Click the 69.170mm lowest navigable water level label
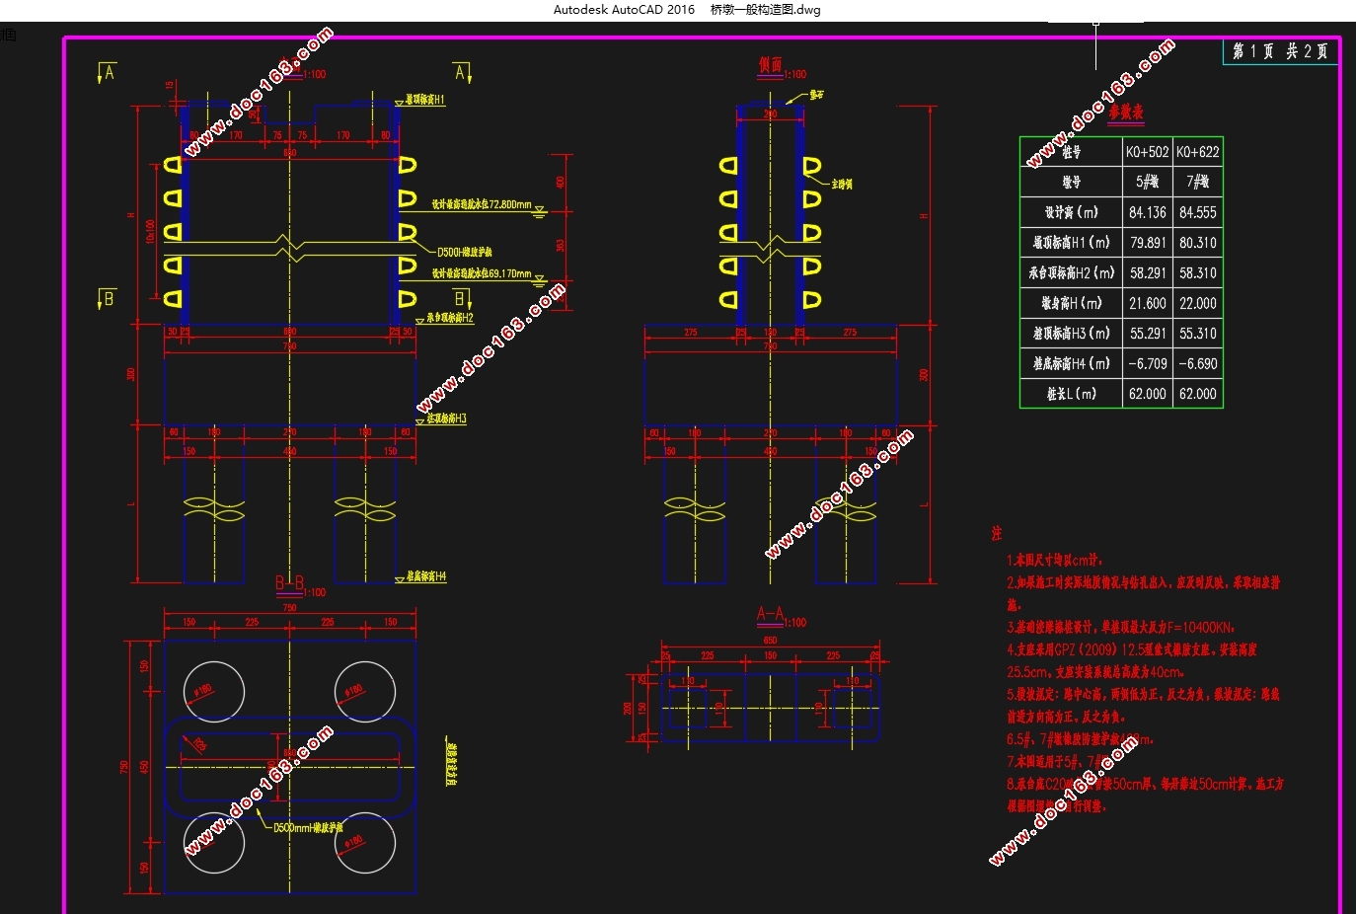 click(482, 273)
